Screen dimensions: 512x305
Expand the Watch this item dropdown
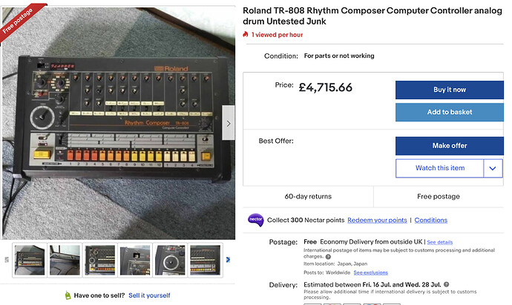[493, 168]
